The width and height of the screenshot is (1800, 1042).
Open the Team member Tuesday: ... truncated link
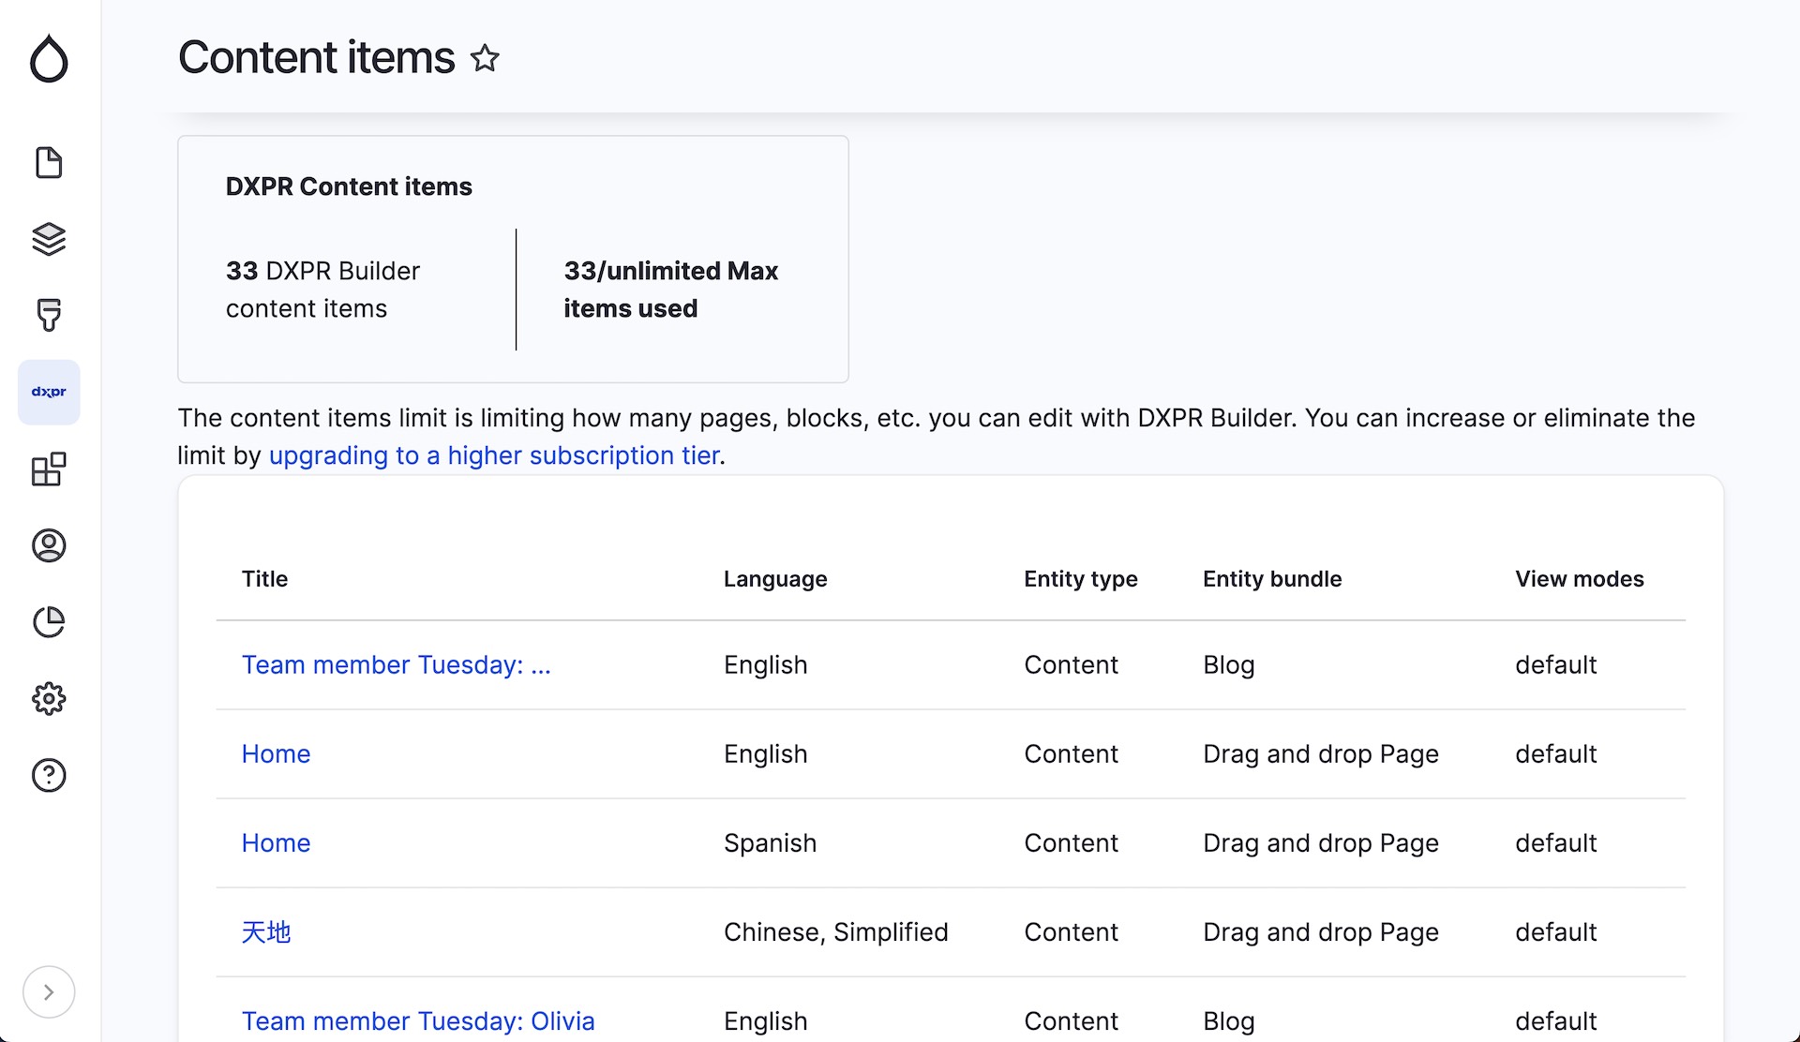point(397,664)
